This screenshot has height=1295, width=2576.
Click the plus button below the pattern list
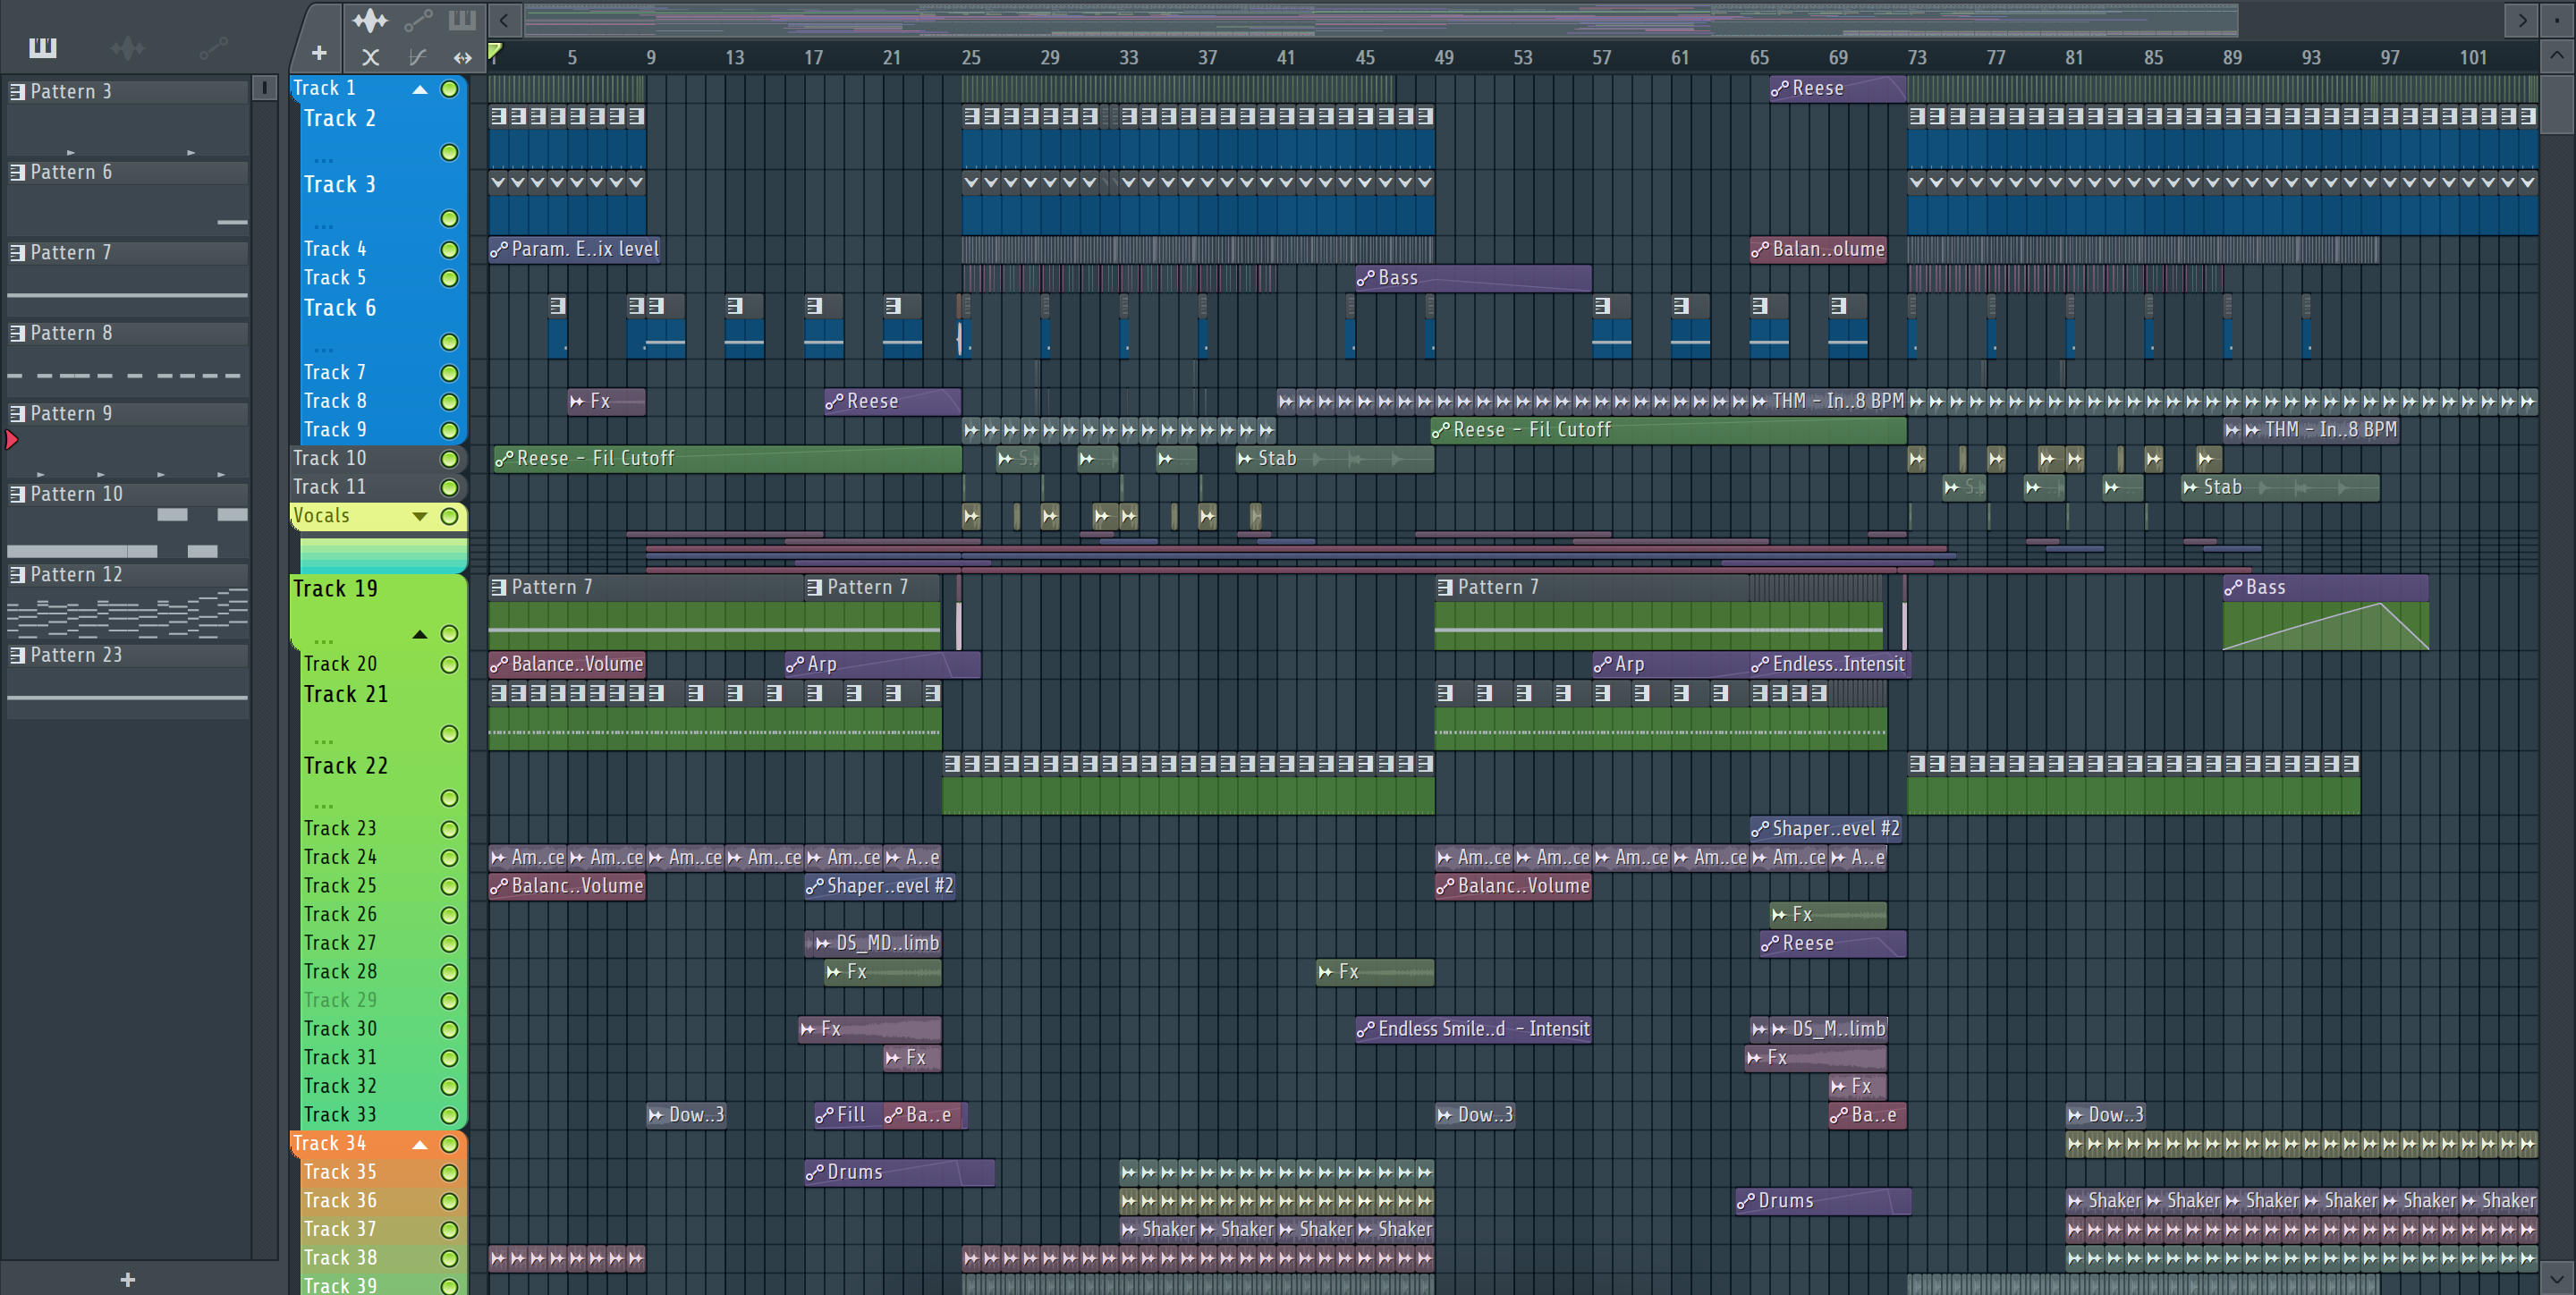click(127, 1279)
